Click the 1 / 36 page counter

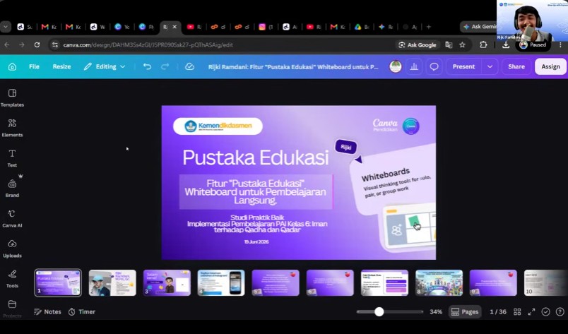498,311
